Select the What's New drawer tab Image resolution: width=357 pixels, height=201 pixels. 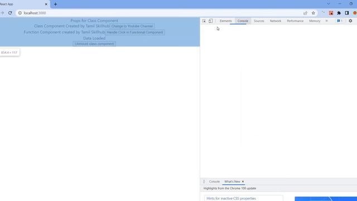tap(232, 181)
